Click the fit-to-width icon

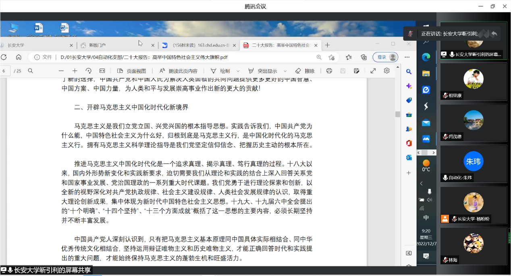coord(102,71)
